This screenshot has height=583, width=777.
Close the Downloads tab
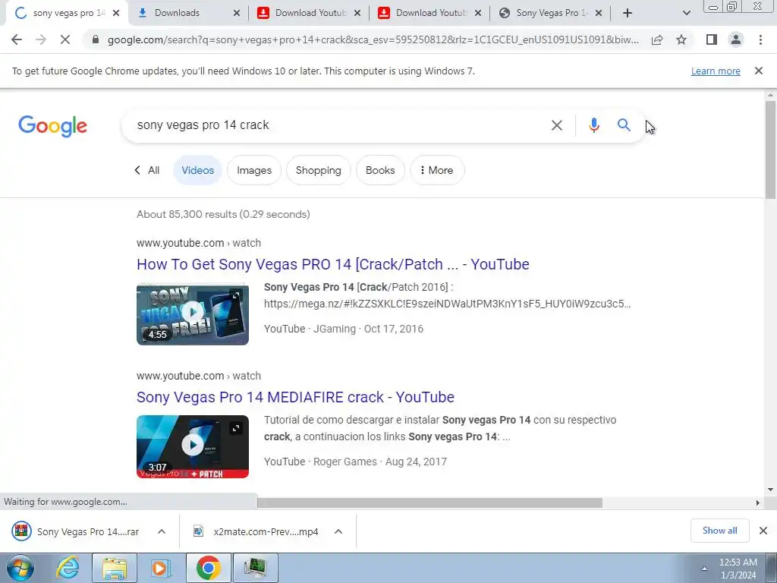pos(237,13)
